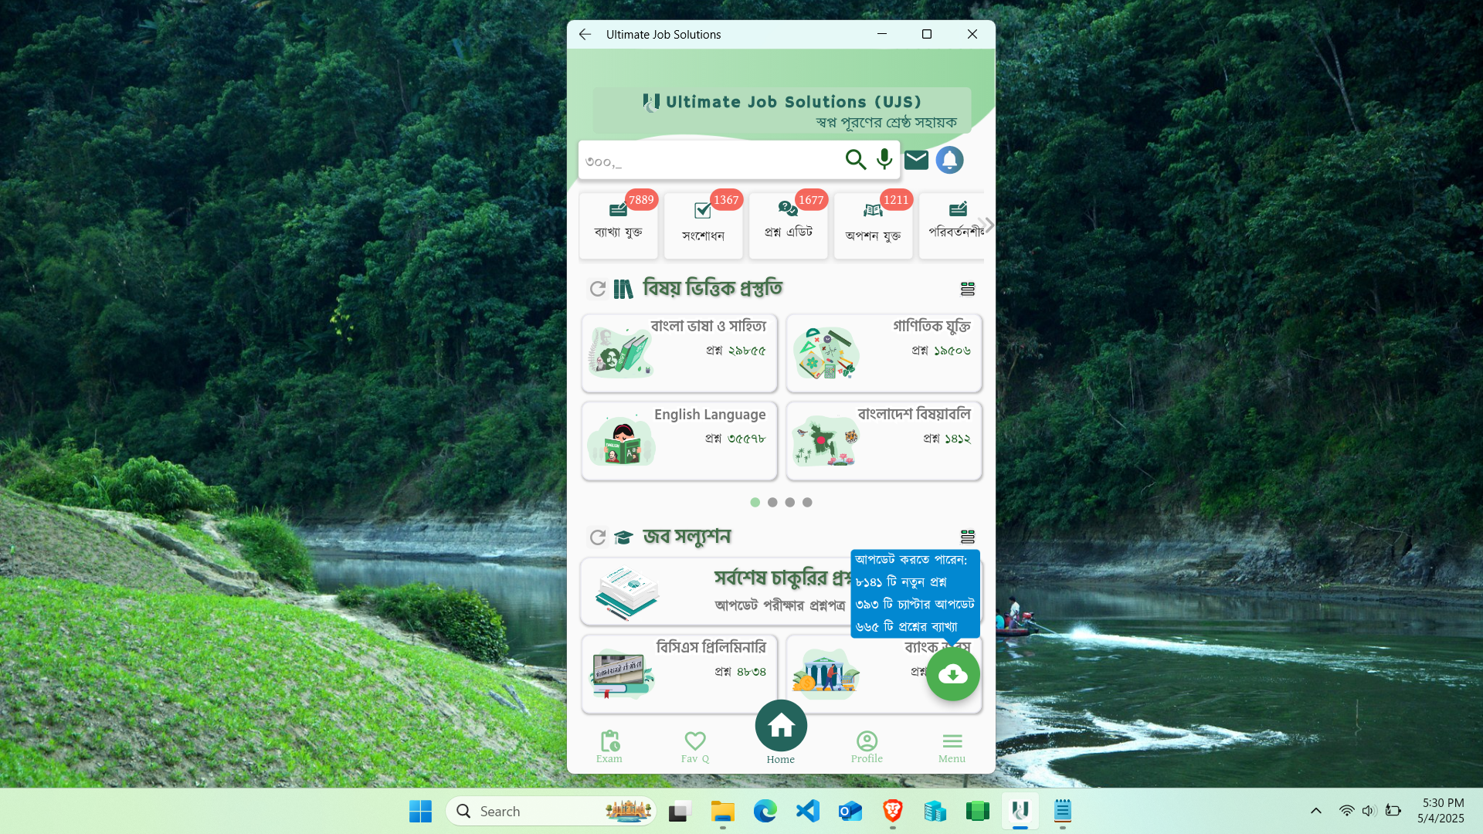Open Outlook from the taskbar

pyautogui.click(x=850, y=811)
